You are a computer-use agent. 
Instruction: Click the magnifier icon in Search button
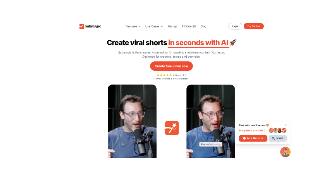[273, 138]
